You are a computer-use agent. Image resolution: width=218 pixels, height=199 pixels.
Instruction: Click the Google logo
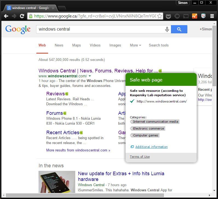[x=18, y=29]
